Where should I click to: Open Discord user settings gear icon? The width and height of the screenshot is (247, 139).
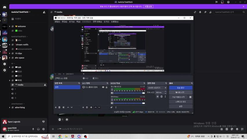43,129
